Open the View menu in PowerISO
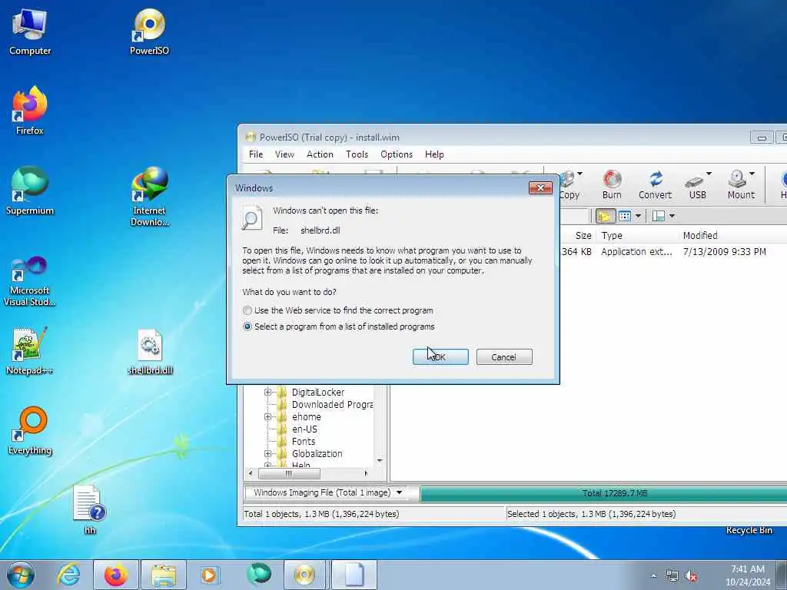The image size is (787, 590). pos(284,154)
